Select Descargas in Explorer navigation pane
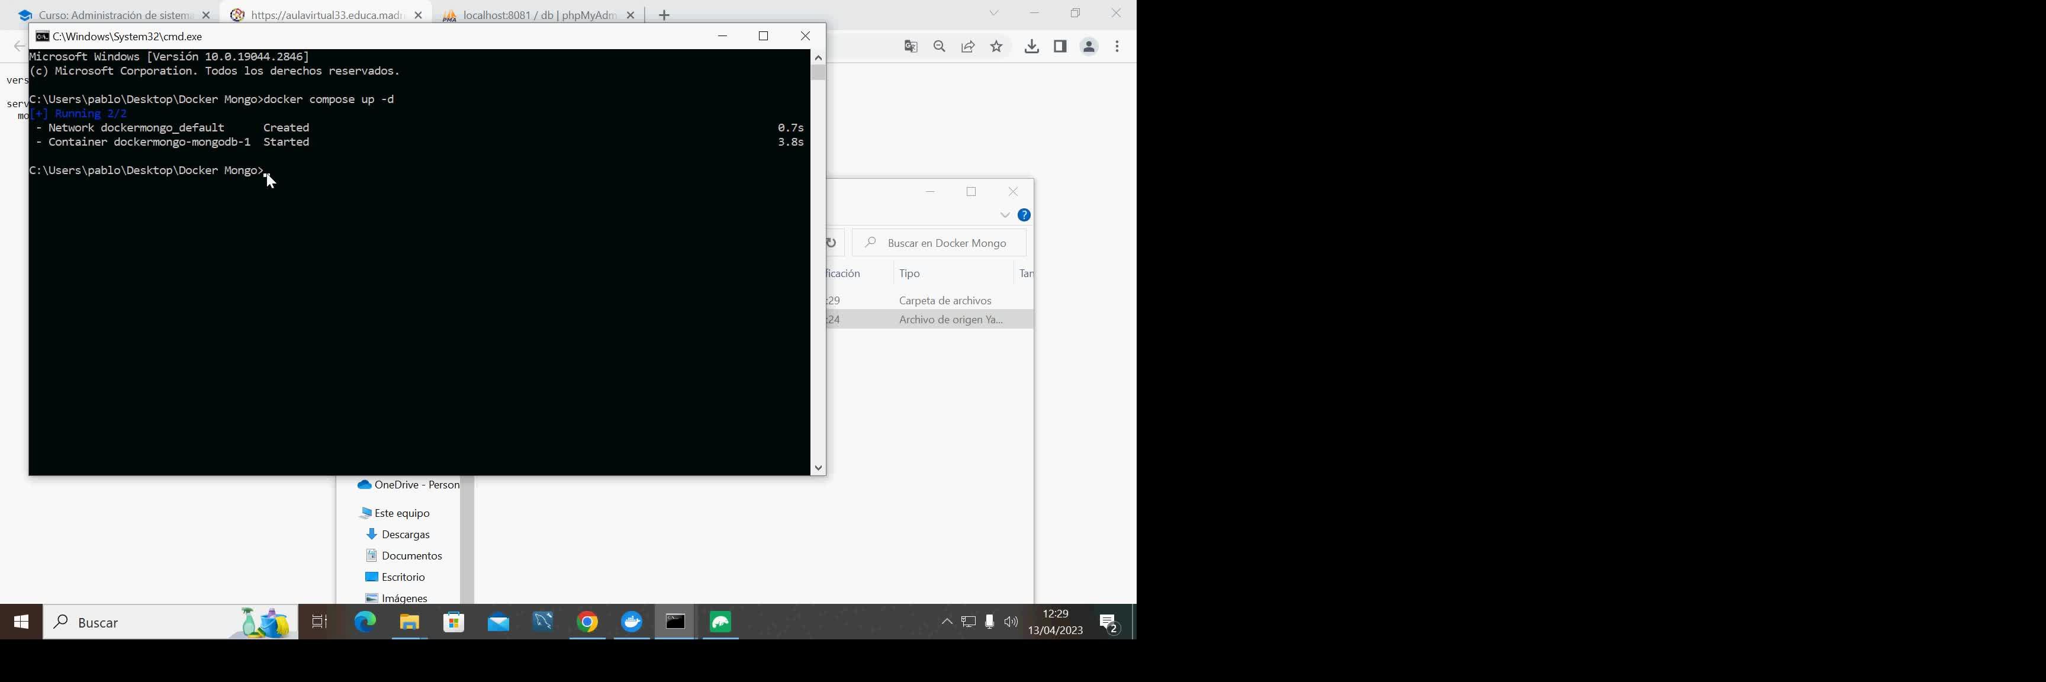2046x682 pixels. point(405,535)
